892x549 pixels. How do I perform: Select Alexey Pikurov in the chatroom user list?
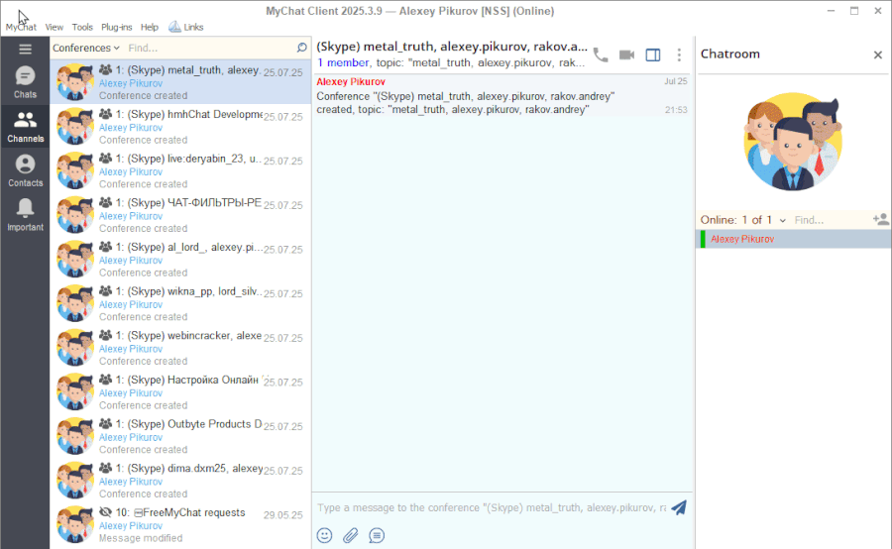pyautogui.click(x=794, y=239)
